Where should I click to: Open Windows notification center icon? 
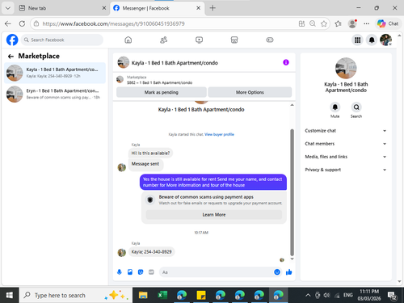pos(392,296)
